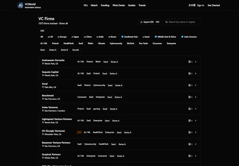Click Index Ventures document count icon
239x166 pixels.
click(189, 109)
